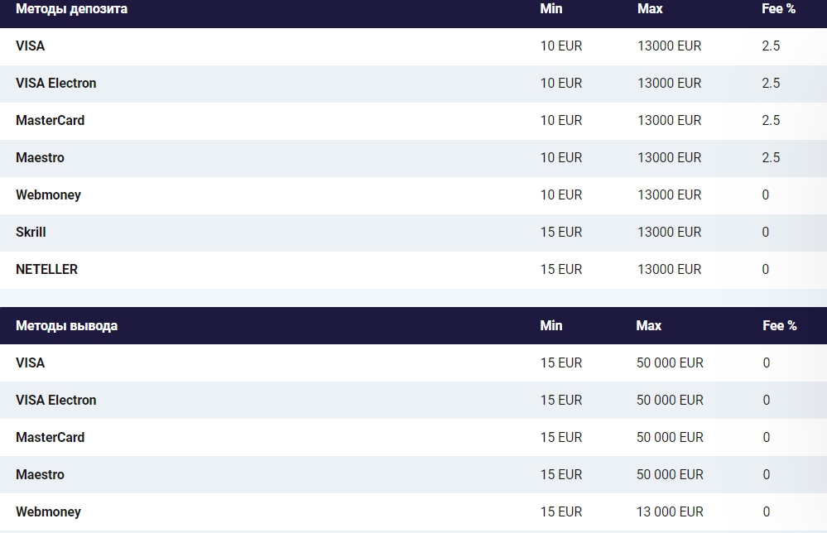Click the "Методы вывода" table header
Viewport: 827px width, 533px height.
pos(66,325)
